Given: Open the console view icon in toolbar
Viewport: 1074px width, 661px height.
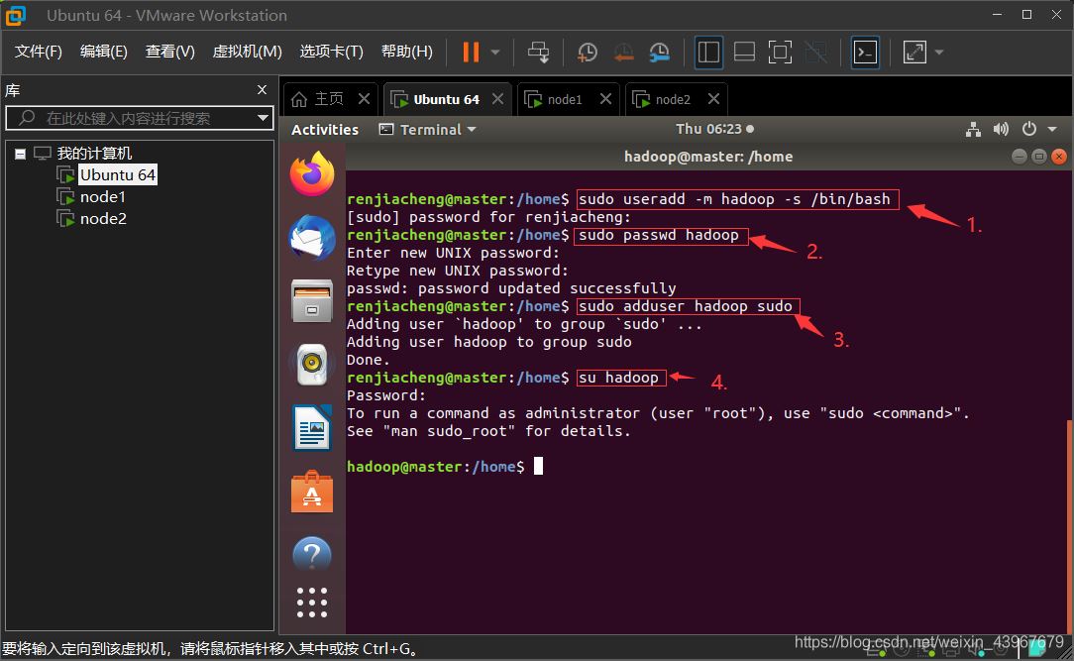Looking at the screenshot, I should pos(865,52).
